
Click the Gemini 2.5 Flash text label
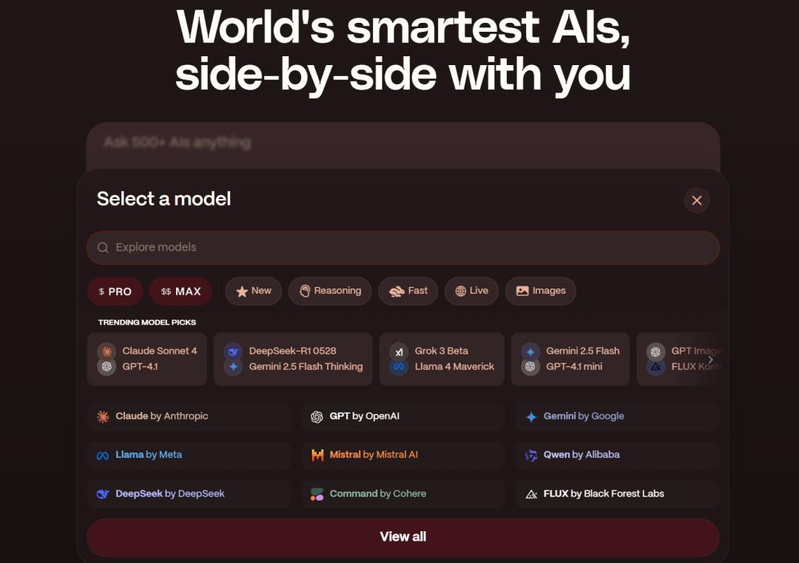pos(582,351)
